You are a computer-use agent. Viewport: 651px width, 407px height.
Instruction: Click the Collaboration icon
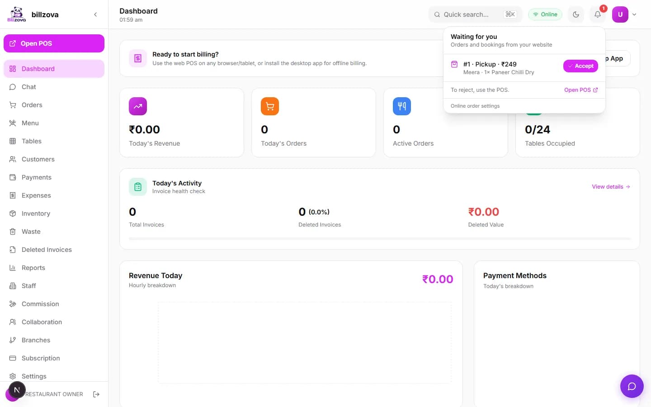coord(13,322)
